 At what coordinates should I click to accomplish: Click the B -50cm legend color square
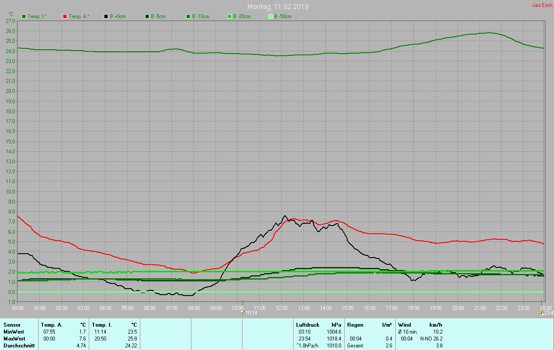tap(271, 16)
